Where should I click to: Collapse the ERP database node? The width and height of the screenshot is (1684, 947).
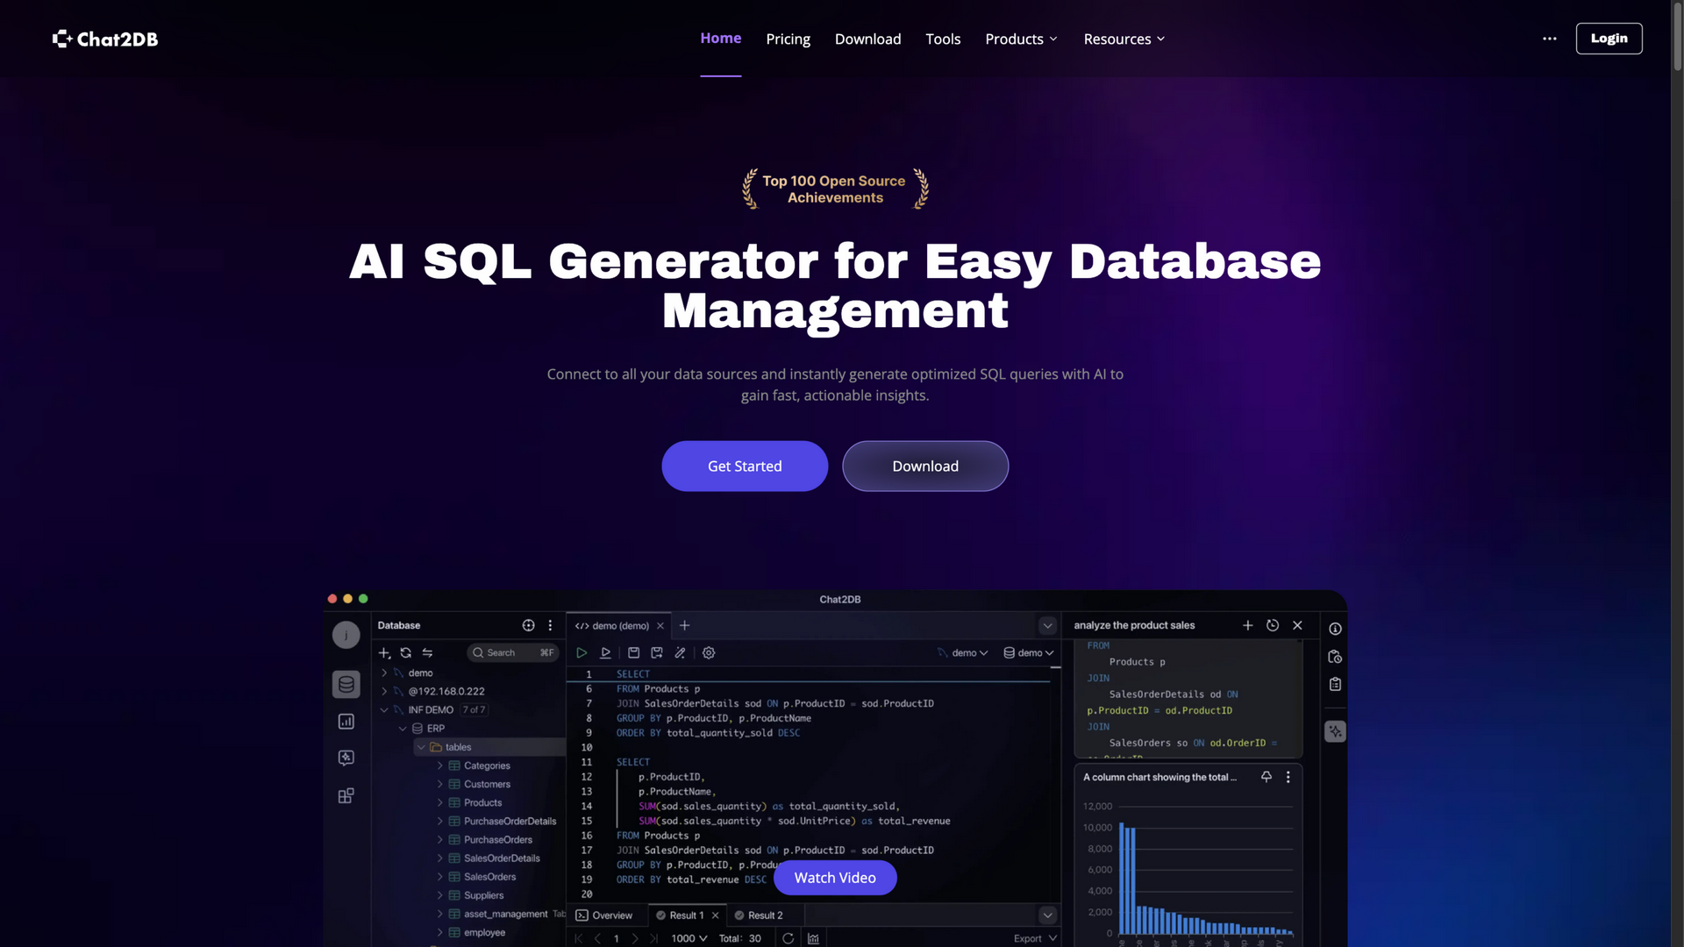403,730
